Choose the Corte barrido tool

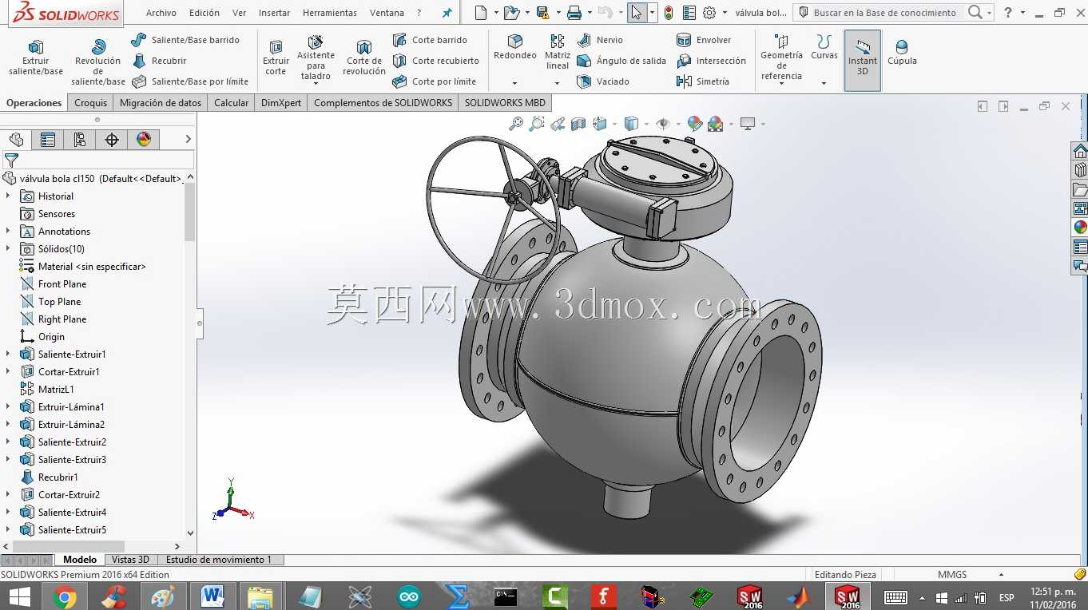pyautogui.click(x=430, y=40)
